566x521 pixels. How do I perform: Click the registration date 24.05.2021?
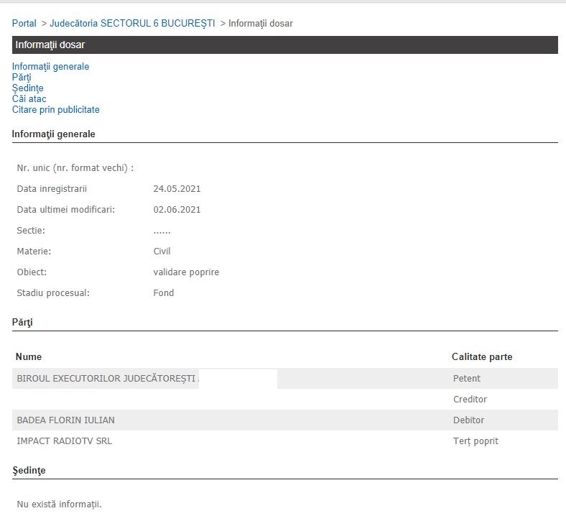[x=177, y=189]
